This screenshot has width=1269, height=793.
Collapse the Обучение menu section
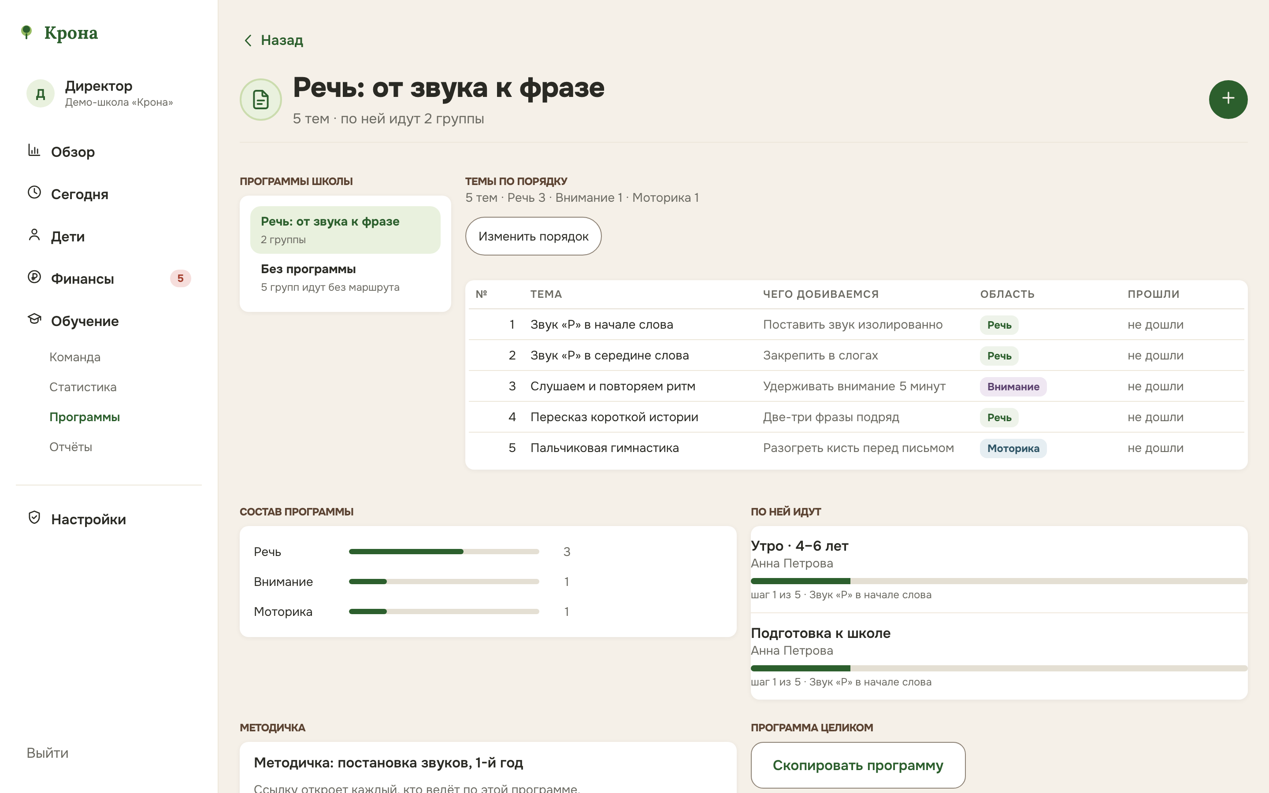(x=108, y=321)
